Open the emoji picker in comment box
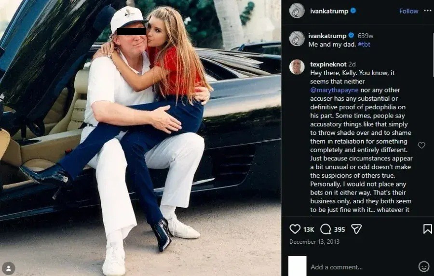 pyautogui.click(x=423, y=266)
